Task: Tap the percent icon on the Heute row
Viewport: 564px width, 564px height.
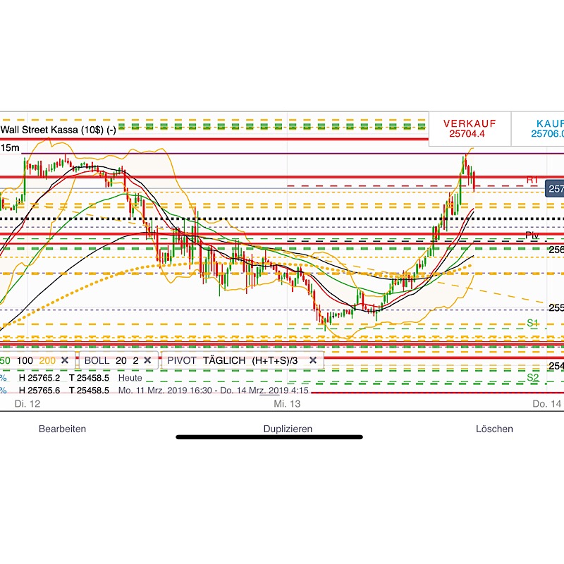Action: point(4,377)
